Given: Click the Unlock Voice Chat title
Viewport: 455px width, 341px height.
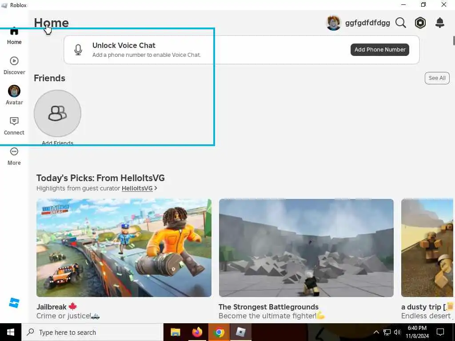Looking at the screenshot, I should (x=124, y=45).
